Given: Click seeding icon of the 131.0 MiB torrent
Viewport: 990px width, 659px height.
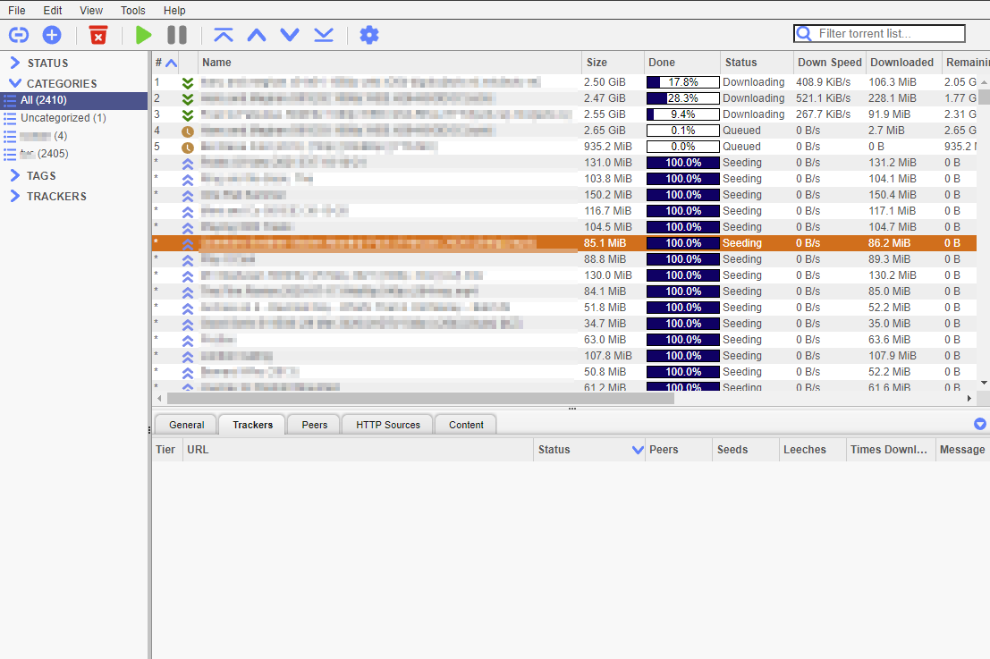Looking at the screenshot, I should (x=188, y=164).
